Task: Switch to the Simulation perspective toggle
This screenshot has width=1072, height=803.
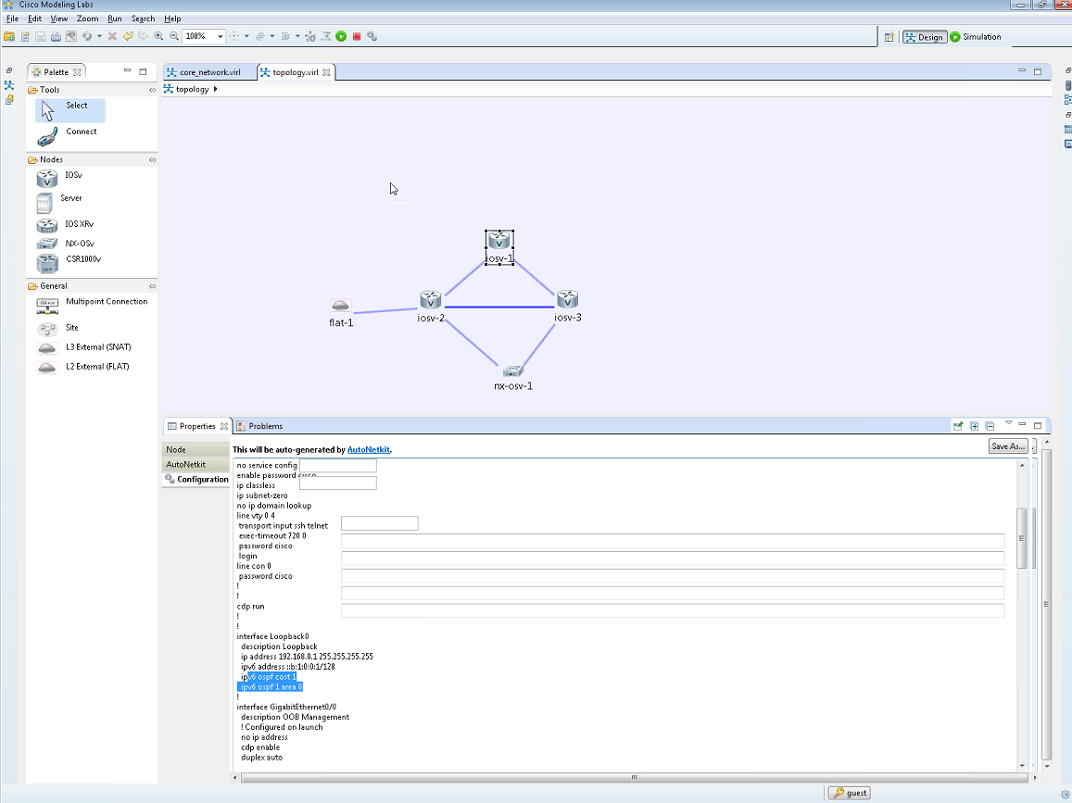Action: coord(976,37)
